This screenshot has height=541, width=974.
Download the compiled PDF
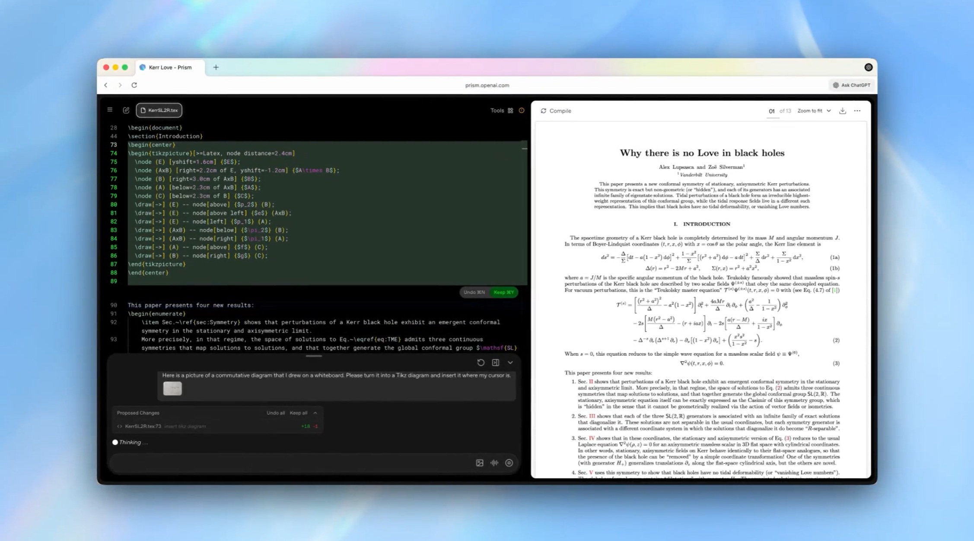click(842, 111)
